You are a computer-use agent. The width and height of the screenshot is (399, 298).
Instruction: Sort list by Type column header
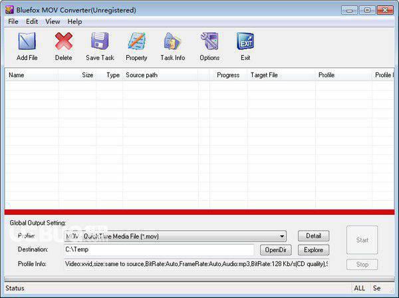coord(110,75)
